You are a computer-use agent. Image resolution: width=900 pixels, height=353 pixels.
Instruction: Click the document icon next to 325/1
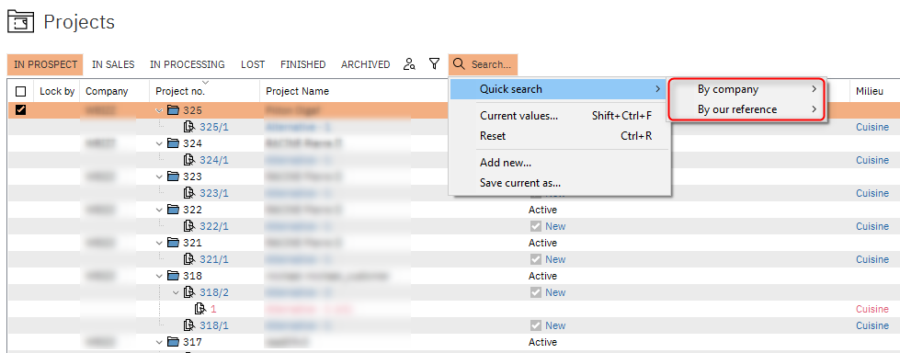tap(188, 127)
